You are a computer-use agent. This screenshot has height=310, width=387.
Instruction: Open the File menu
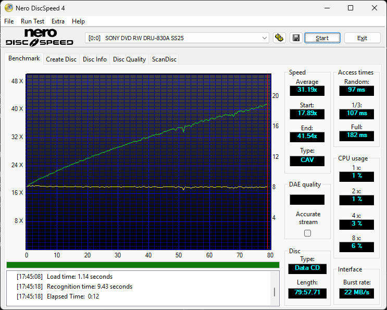tap(9, 21)
